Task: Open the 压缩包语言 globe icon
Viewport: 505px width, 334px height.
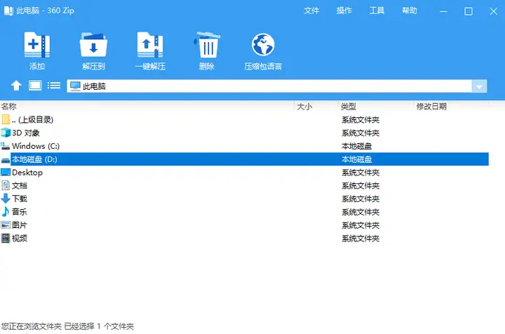Action: [263, 44]
